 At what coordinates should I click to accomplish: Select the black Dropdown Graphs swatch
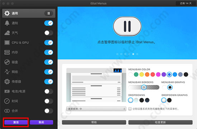(169, 100)
